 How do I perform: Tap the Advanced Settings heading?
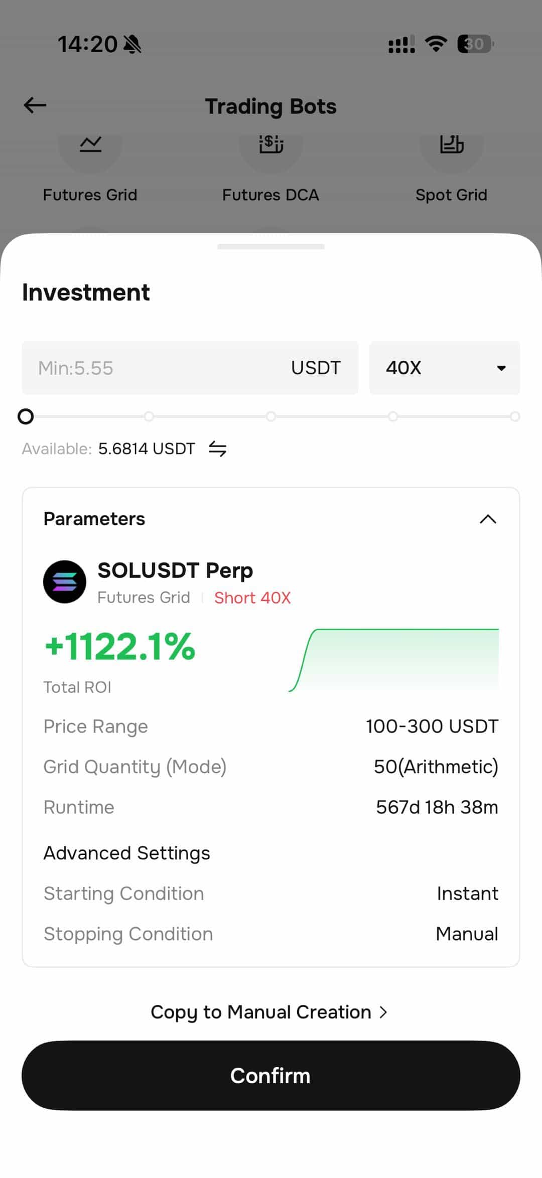tap(127, 853)
